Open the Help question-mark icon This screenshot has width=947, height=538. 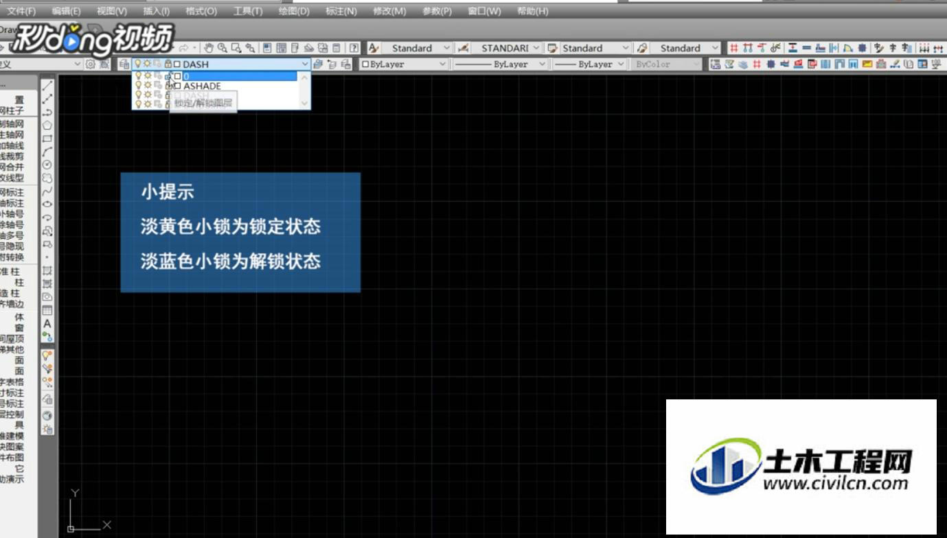coord(354,48)
